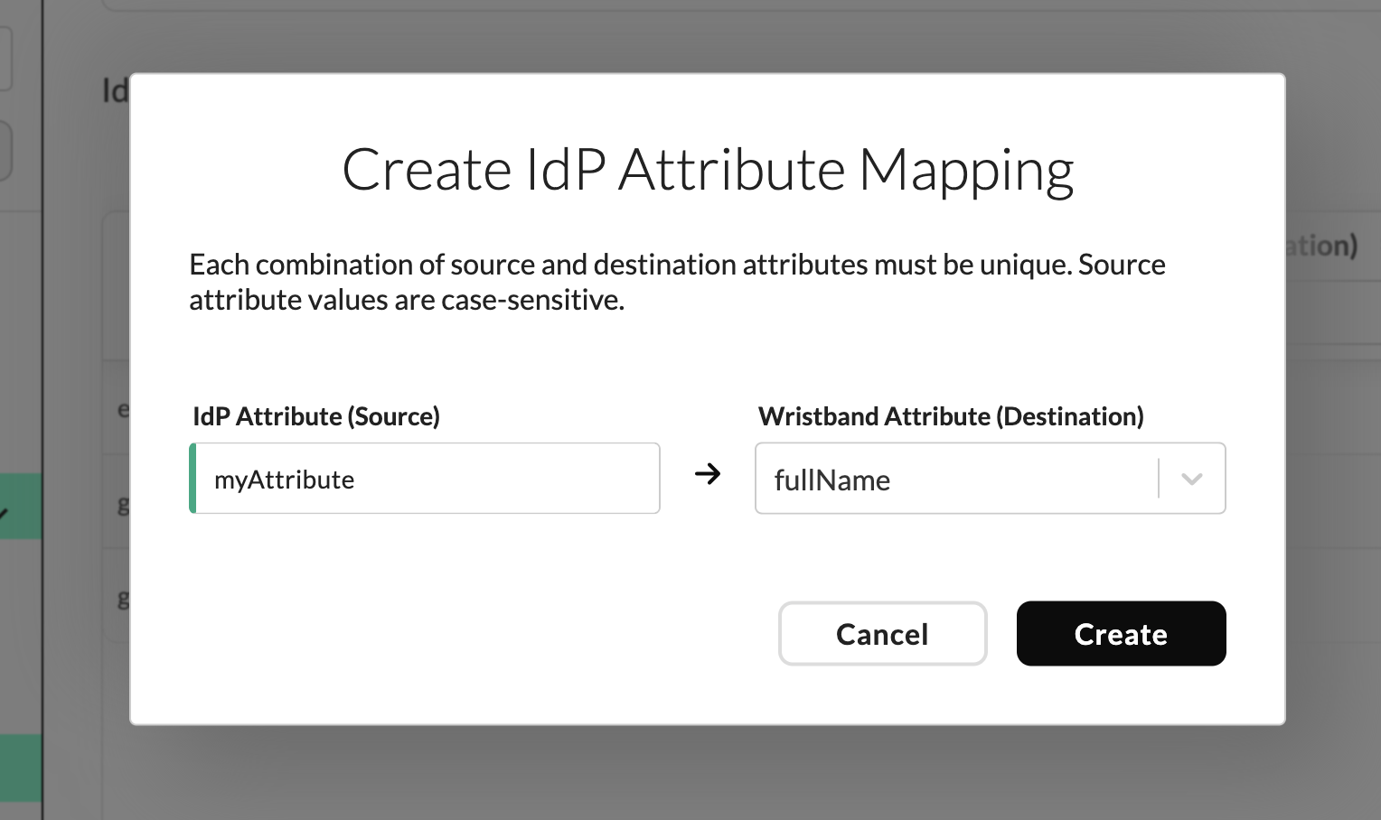Click the 'Create IdP Attribute Mapping' heading
Image resolution: width=1381 pixels, height=820 pixels.
(708, 170)
